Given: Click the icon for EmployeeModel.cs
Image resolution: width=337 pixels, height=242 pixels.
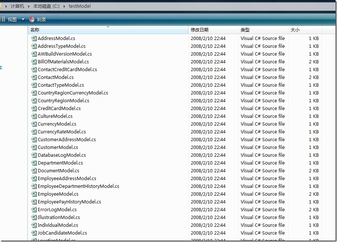Looking at the screenshot, I should pyautogui.click(x=34, y=194).
